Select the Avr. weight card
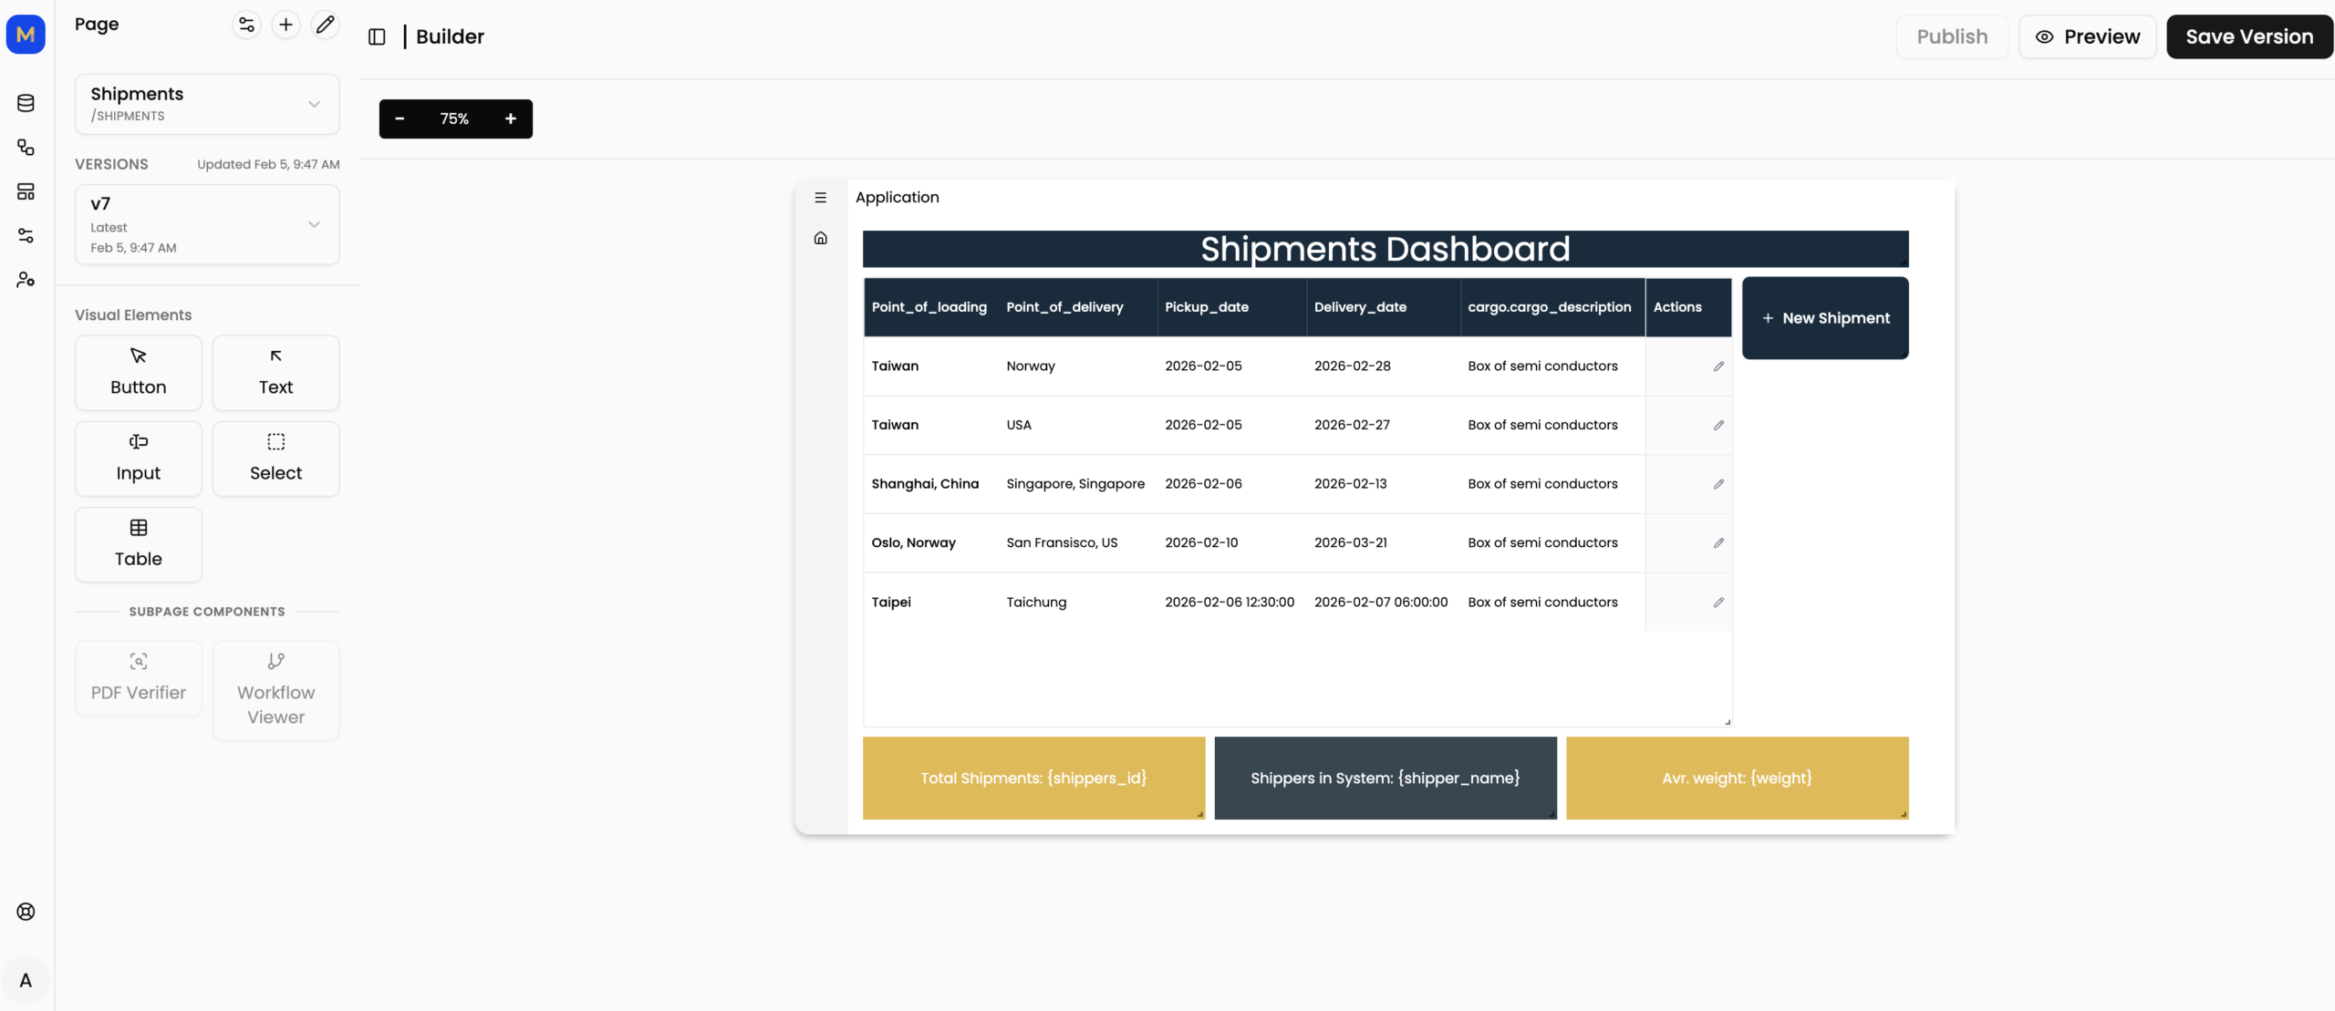 coord(1737,778)
